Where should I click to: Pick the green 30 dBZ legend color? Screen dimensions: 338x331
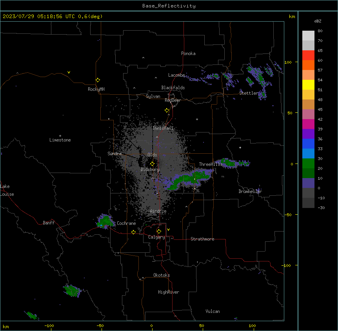click(308, 164)
